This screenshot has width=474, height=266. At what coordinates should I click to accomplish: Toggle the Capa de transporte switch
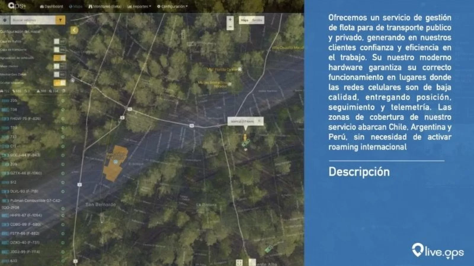[x=60, y=50]
